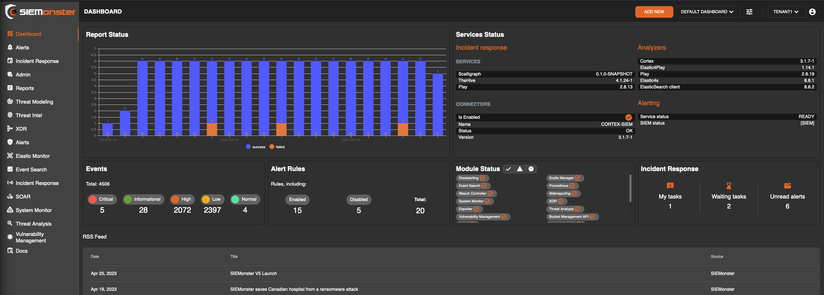Click the SIEMonster logo
Image resolution: width=824 pixels, height=295 pixels.
(40, 12)
